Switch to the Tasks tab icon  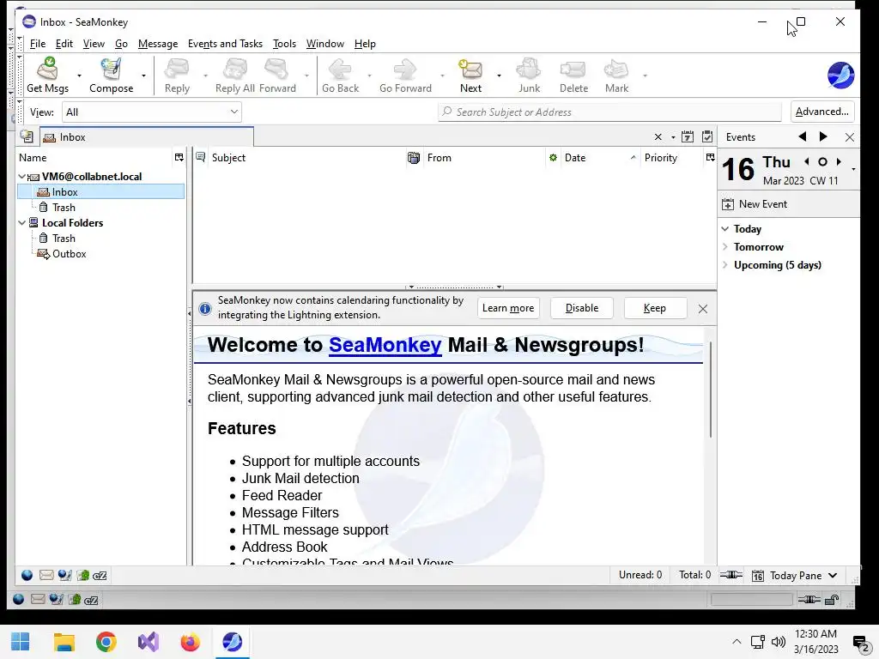click(707, 136)
